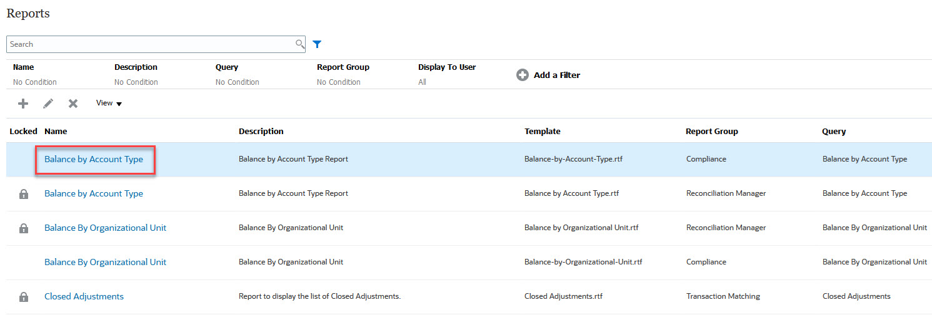Sort by the Name column header

click(x=56, y=132)
